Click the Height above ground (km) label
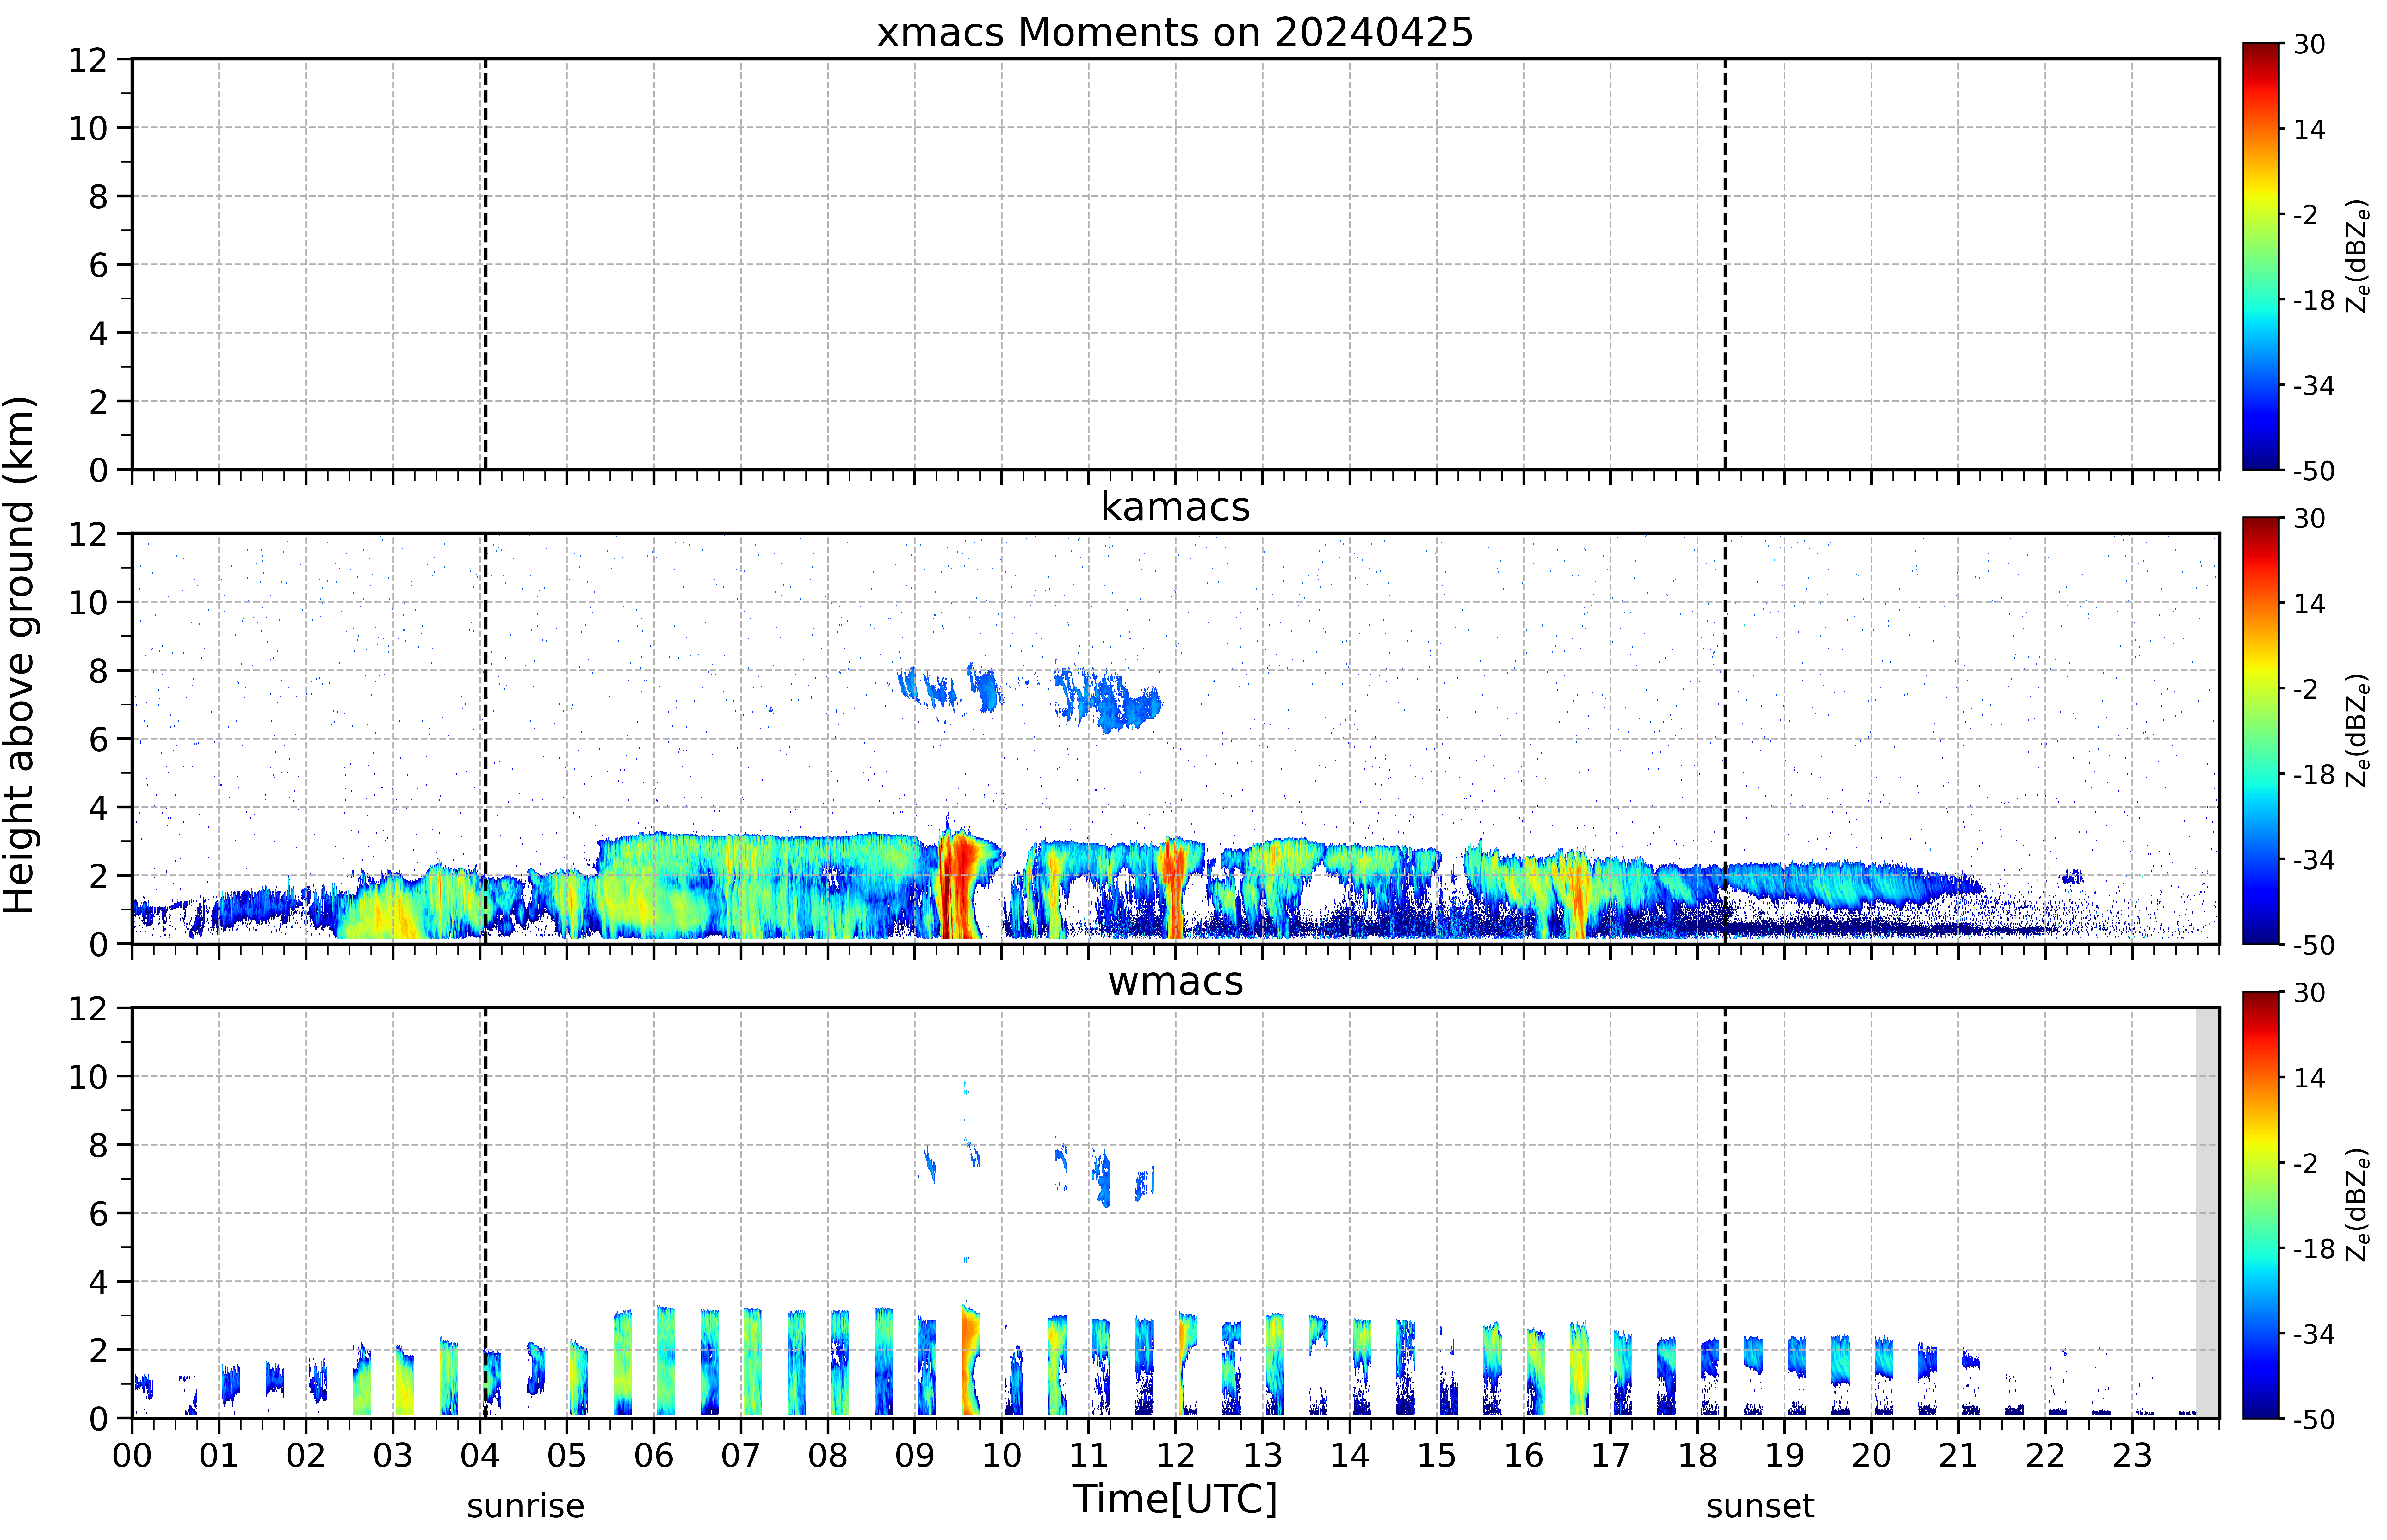Image resolution: width=2387 pixels, height=1540 pixels. [20, 655]
